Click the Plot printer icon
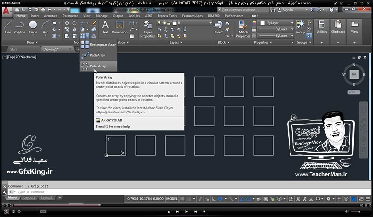This screenshot has height=217, width=373. [43, 10]
